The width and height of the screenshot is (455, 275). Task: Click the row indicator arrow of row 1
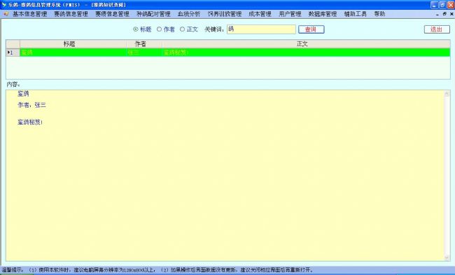click(x=8, y=52)
